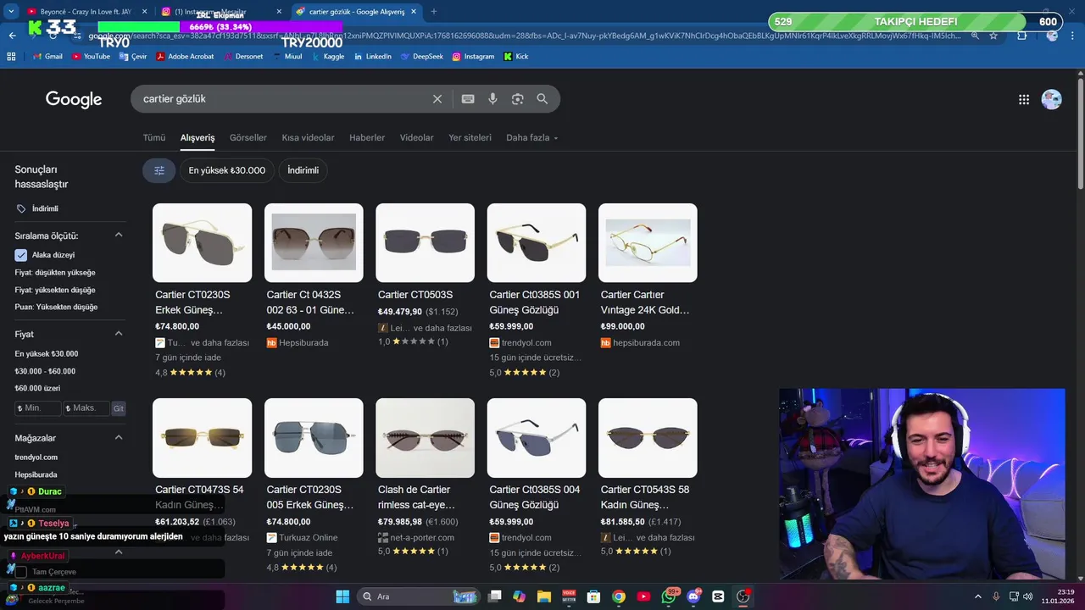Open the Google account avatar menu

point(1051,99)
